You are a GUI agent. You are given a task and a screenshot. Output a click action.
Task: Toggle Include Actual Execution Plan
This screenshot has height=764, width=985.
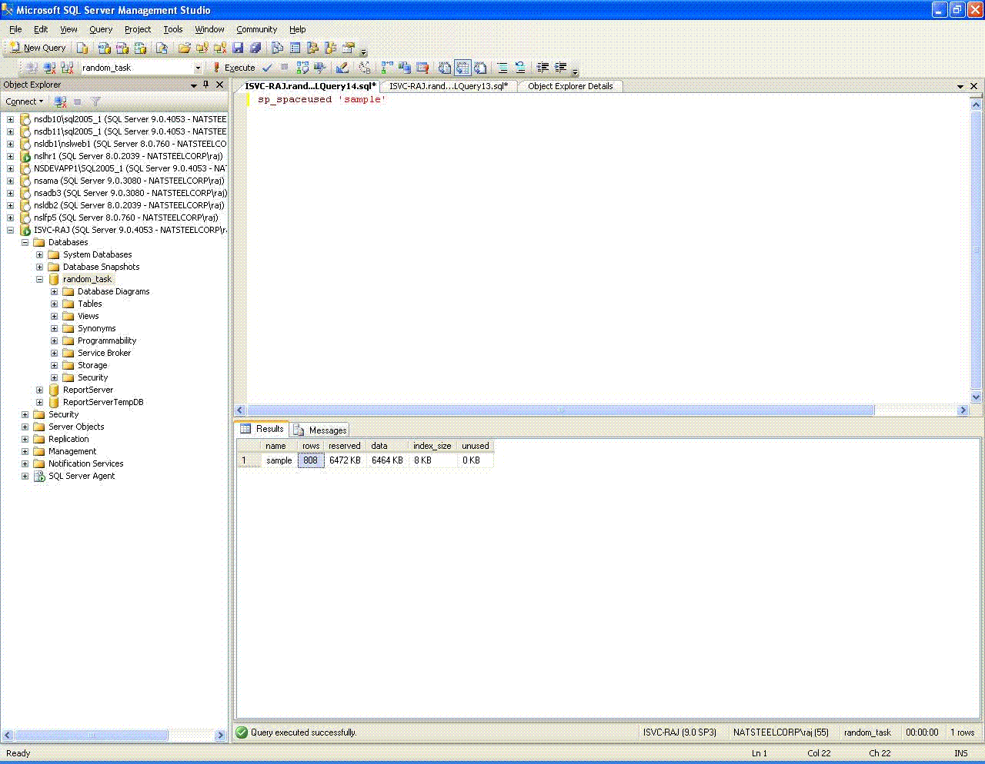[x=387, y=68]
